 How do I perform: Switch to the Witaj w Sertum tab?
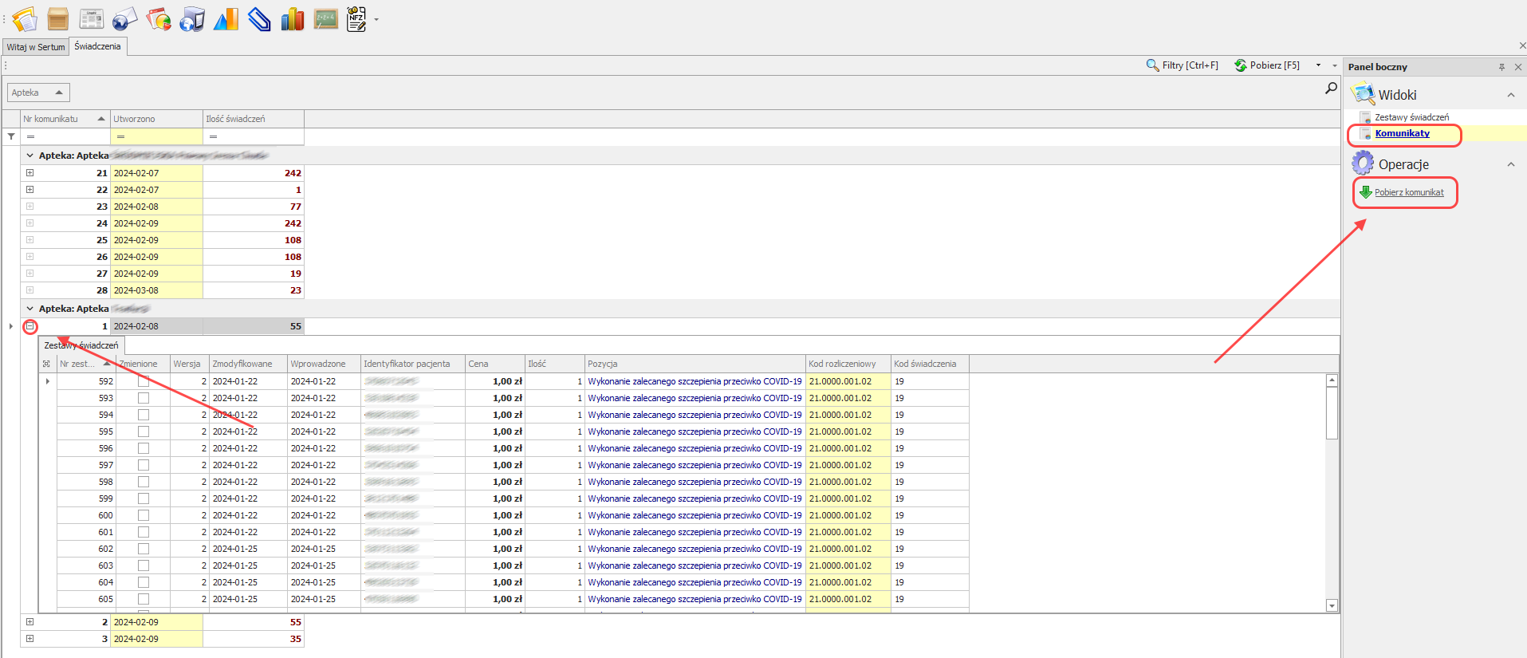pyautogui.click(x=36, y=47)
